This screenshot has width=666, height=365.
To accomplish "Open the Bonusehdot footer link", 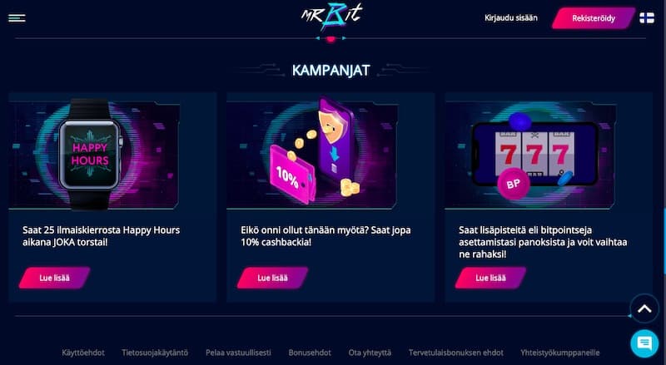I will point(310,353).
